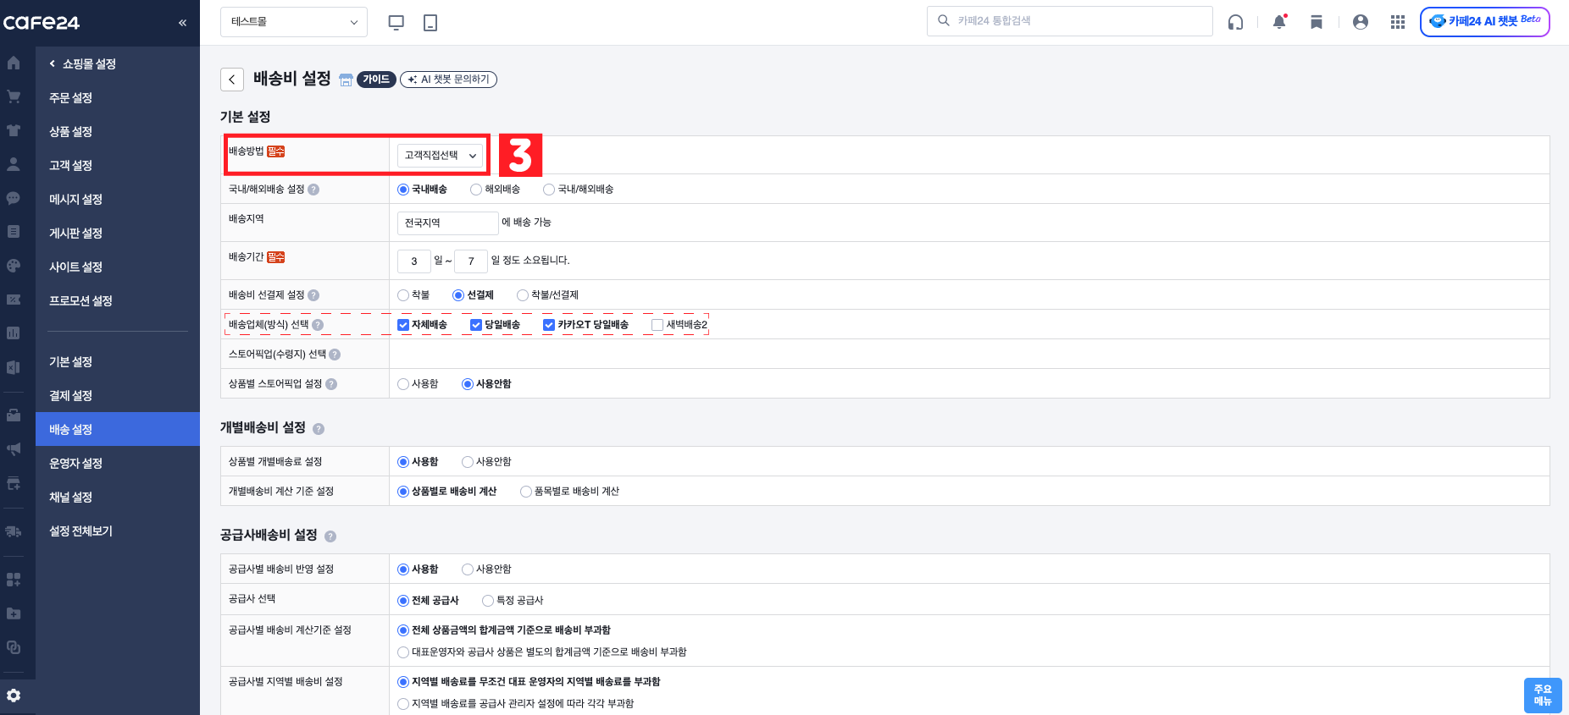Open the 테스트몰 shop selector dropdown
The image size is (1569, 715).
pos(294,22)
